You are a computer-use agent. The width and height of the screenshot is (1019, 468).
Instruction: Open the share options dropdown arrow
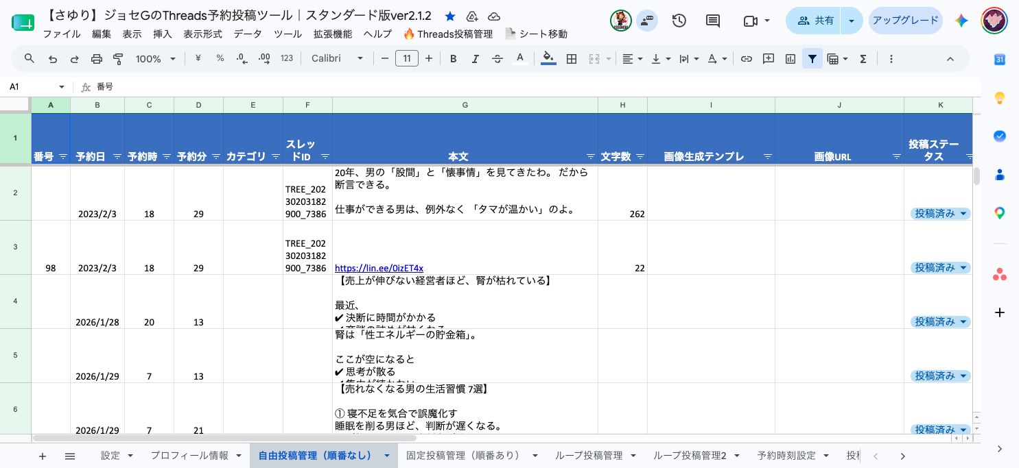[852, 21]
